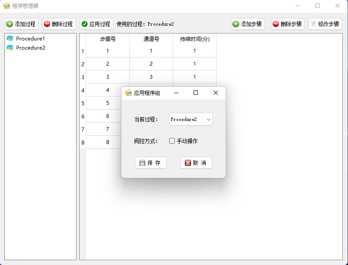The width and height of the screenshot is (348, 265).
Task: Click the 持续时间(分) column header
Action: pos(194,39)
